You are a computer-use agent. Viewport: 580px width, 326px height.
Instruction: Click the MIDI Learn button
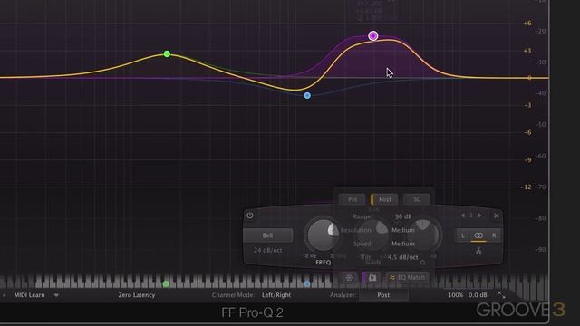(29, 295)
